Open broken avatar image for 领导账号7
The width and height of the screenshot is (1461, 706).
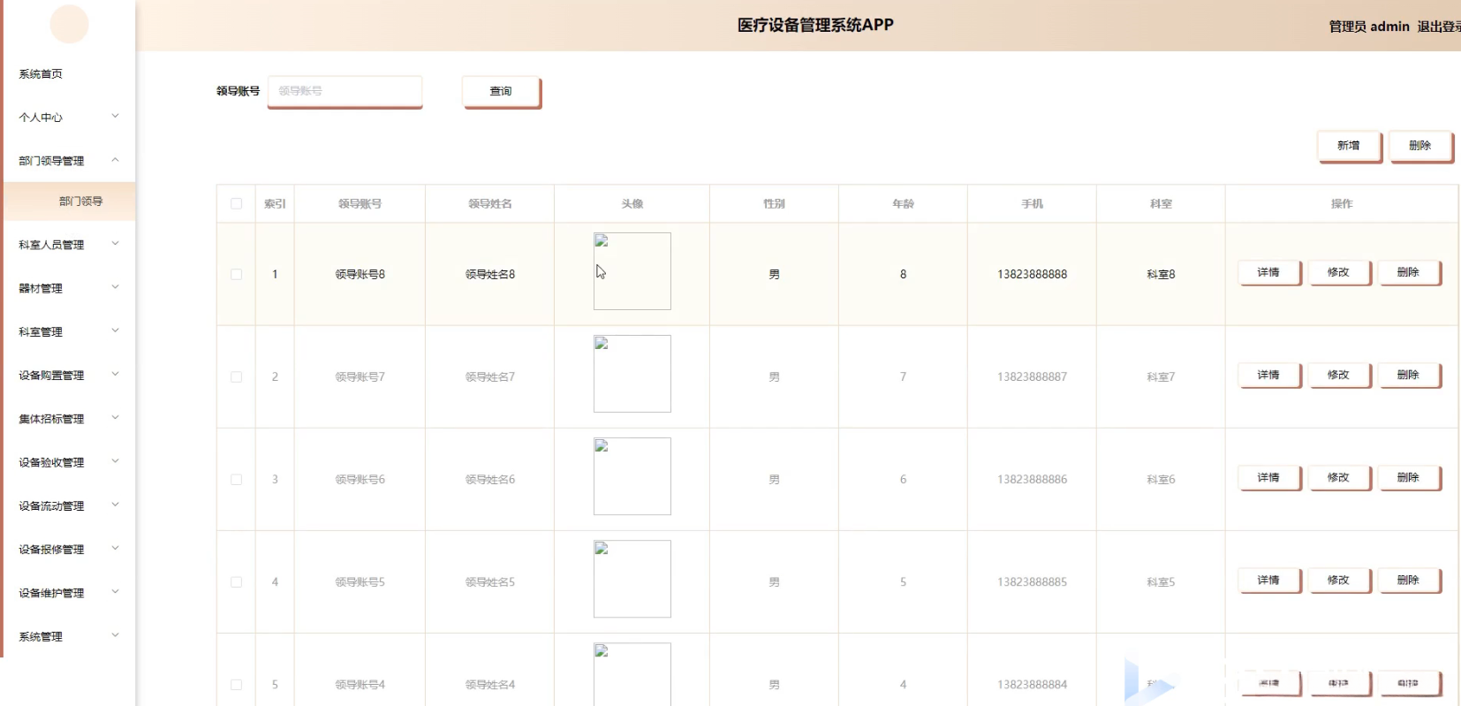click(x=632, y=374)
